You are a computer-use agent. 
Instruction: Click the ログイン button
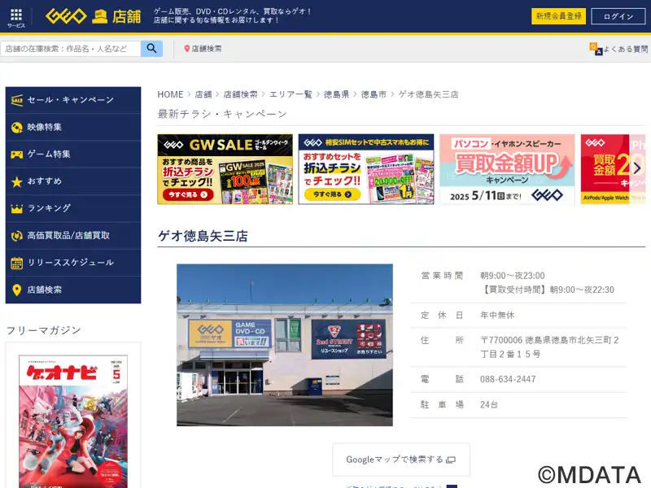pyautogui.click(x=618, y=16)
